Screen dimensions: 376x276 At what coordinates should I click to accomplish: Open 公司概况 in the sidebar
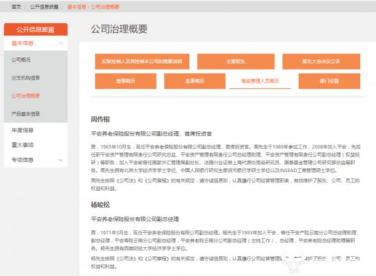[x=21, y=59]
